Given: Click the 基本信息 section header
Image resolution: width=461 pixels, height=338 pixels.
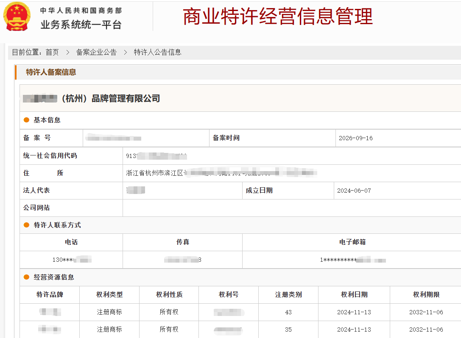Looking at the screenshot, I should coord(47,120).
